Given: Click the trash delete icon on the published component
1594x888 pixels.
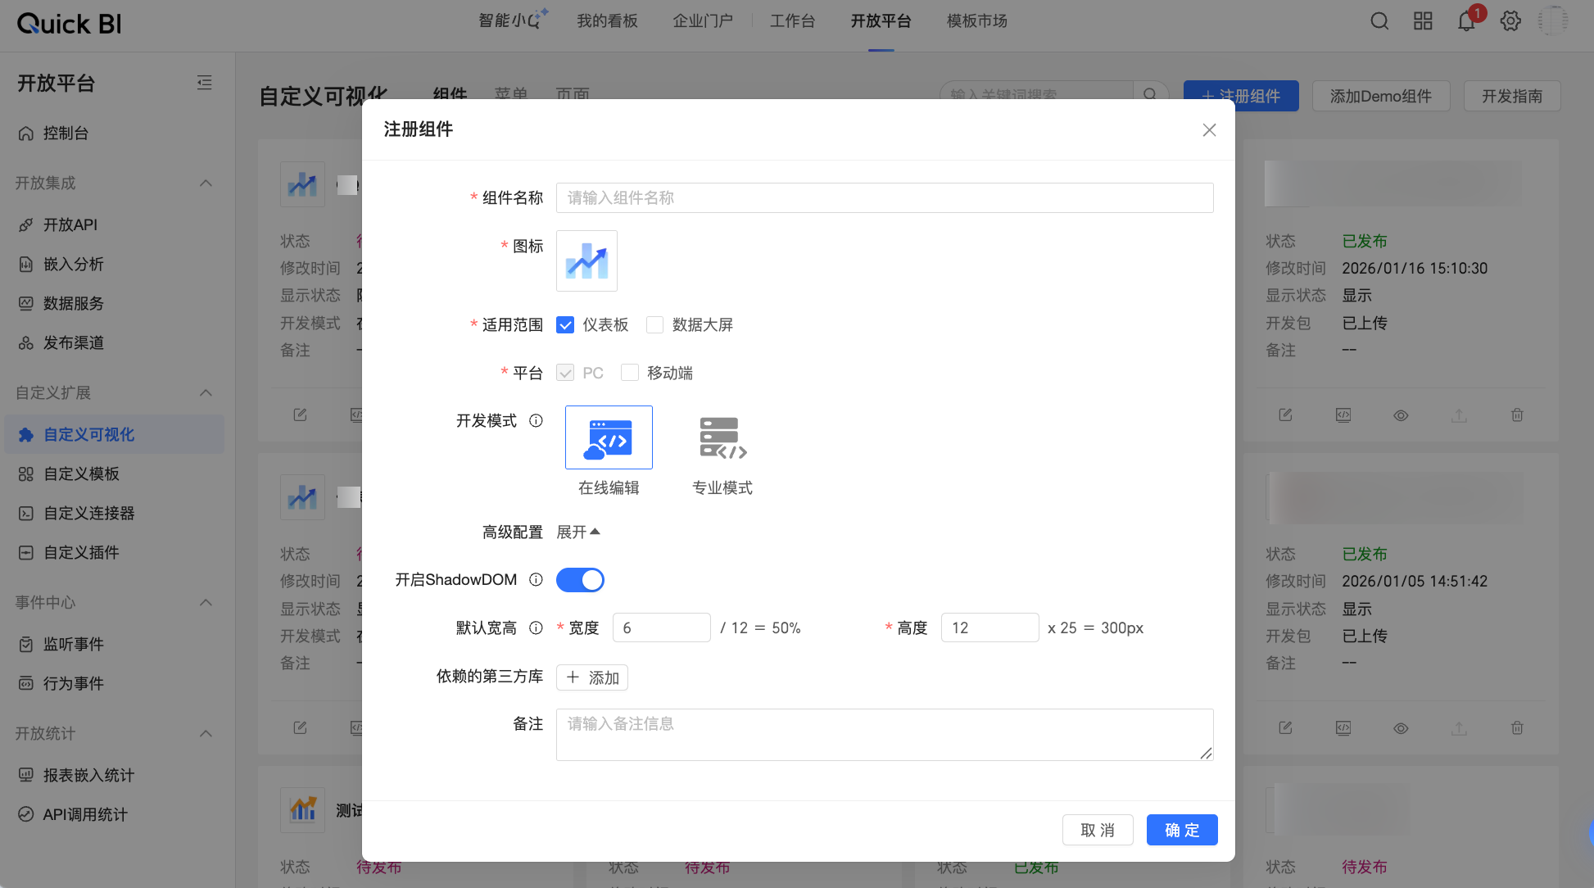Looking at the screenshot, I should pyautogui.click(x=1516, y=415).
